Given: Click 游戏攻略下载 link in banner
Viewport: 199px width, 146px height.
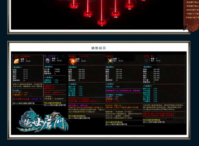Looking at the screenshot, I should pos(192,10).
